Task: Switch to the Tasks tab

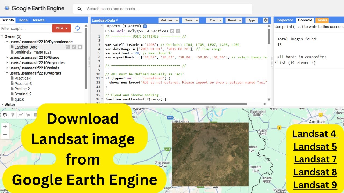Action: pyautogui.click(x=322, y=20)
